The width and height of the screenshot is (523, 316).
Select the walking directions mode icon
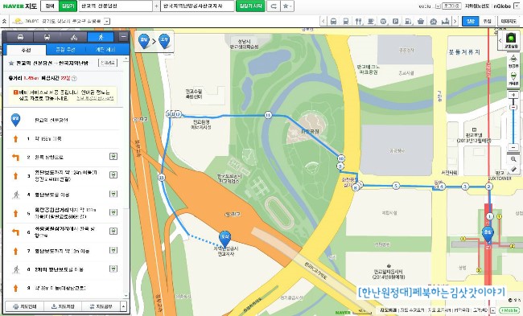point(101,37)
